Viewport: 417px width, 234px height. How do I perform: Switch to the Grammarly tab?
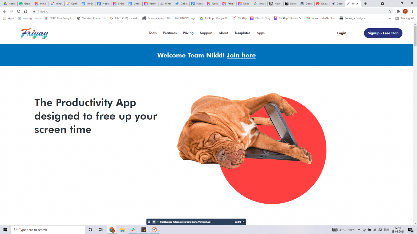25,4
